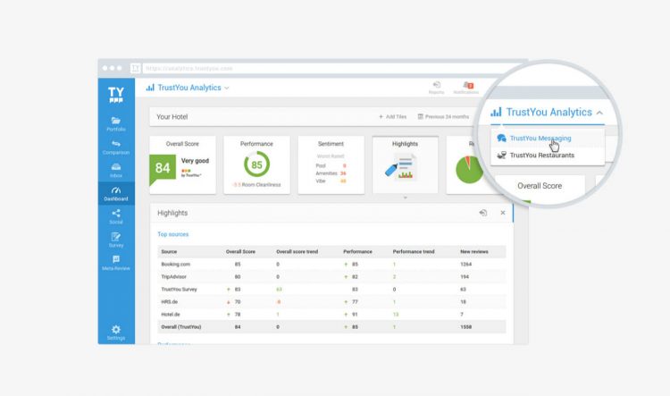Click bar chart icon in magnified header

pyautogui.click(x=496, y=112)
